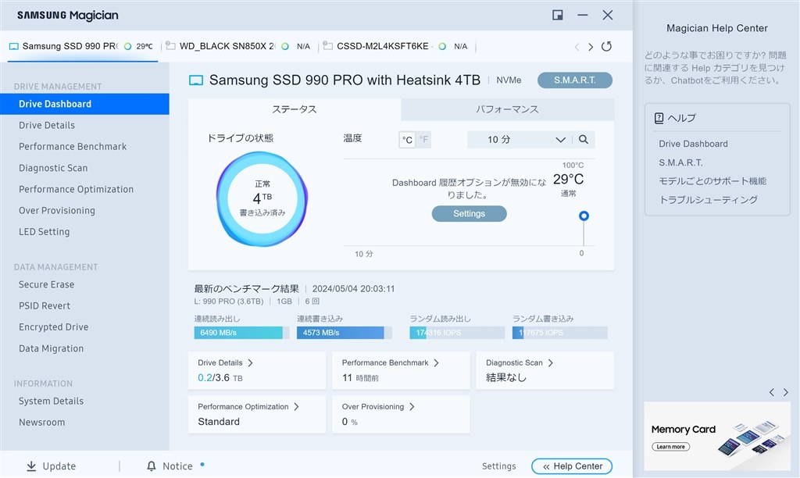Click the temperature search magnifier icon
This screenshot has width=800, height=478.
[x=584, y=139]
